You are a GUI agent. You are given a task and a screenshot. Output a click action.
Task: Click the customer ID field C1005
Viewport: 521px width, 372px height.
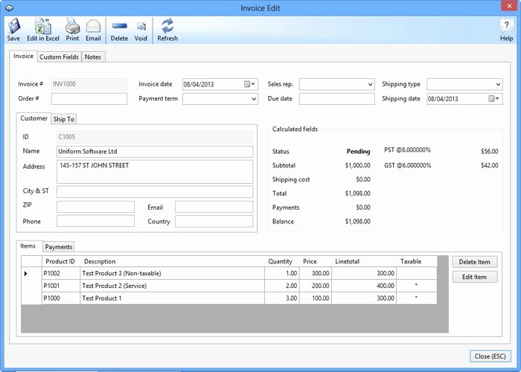[155, 137]
